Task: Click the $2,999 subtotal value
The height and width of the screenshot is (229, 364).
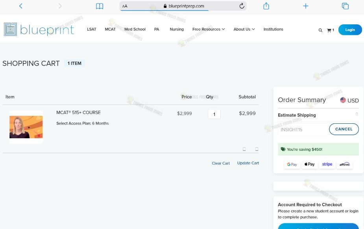Action: point(247,114)
